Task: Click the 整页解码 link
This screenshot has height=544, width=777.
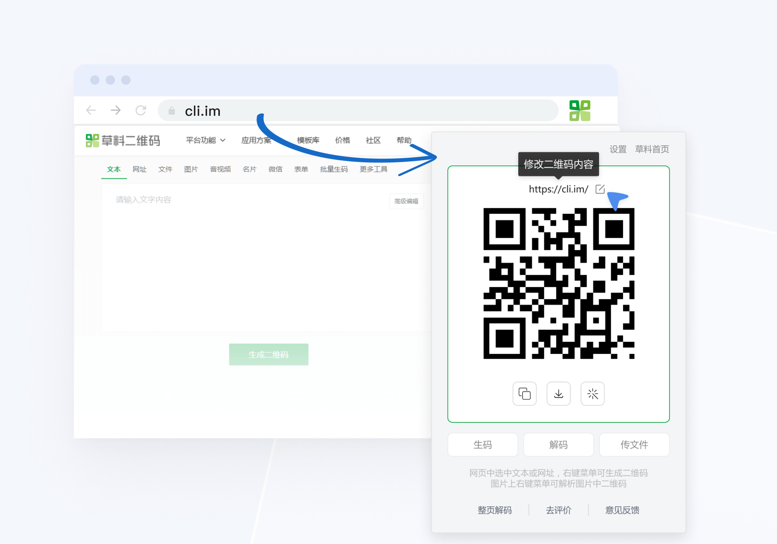Action: (x=495, y=510)
